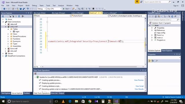Click the Undo icon
This screenshot has height=104, width=185.
(28, 9)
